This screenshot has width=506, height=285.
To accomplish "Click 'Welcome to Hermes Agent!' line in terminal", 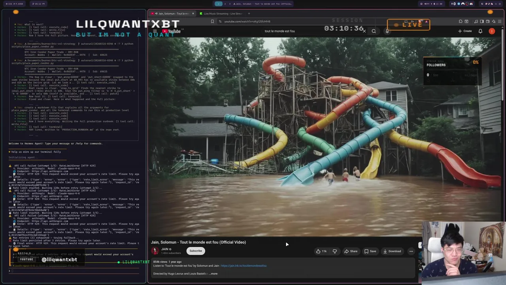I will click(56, 143).
